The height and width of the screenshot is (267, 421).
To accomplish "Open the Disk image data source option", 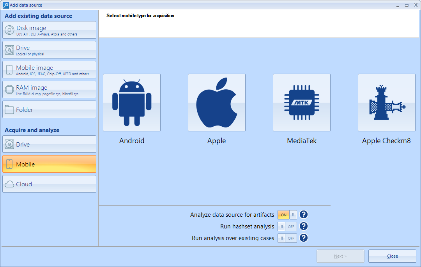I will pos(50,30).
